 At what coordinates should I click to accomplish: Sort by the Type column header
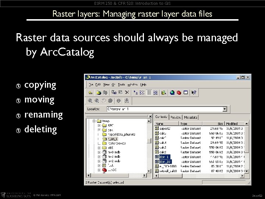click(x=191, y=124)
